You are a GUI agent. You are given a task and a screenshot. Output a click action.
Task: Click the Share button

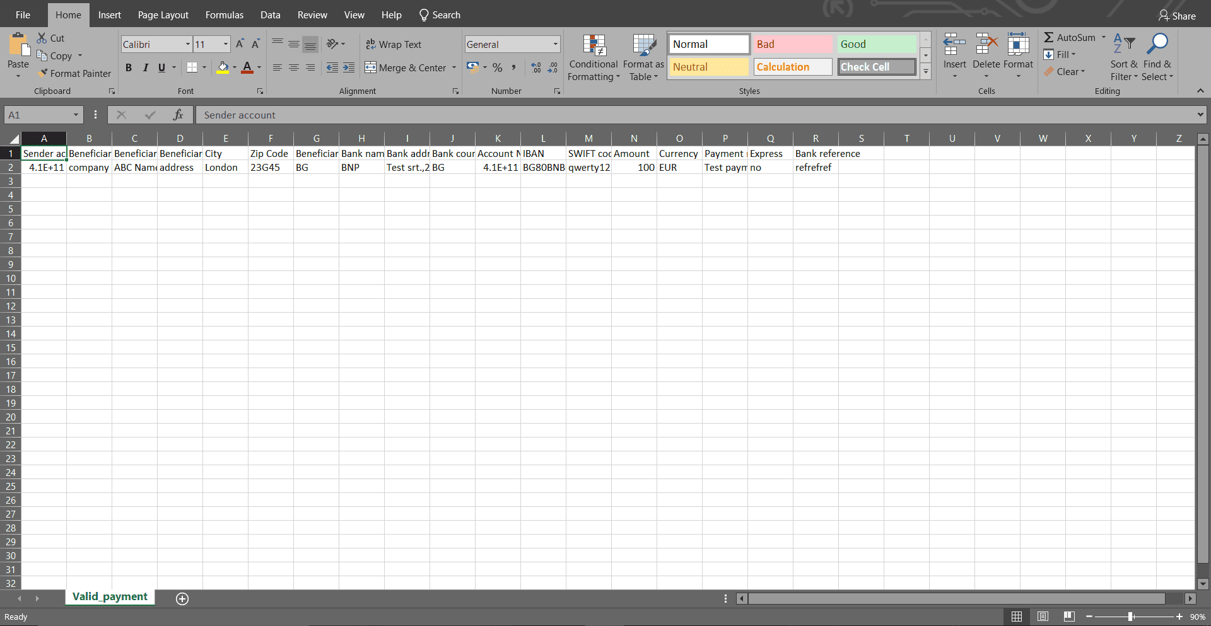(1177, 16)
